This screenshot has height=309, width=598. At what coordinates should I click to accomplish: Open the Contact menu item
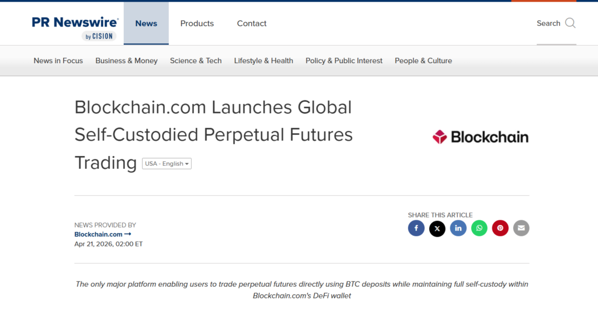coord(252,23)
